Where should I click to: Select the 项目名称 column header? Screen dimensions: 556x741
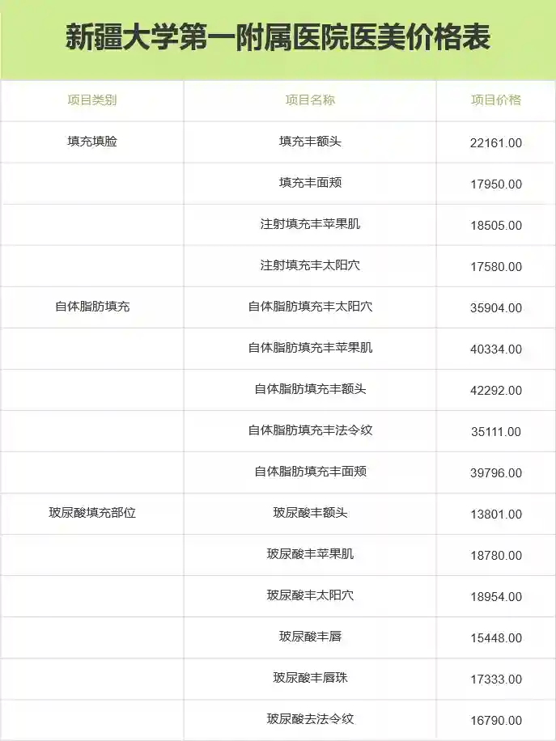click(310, 100)
